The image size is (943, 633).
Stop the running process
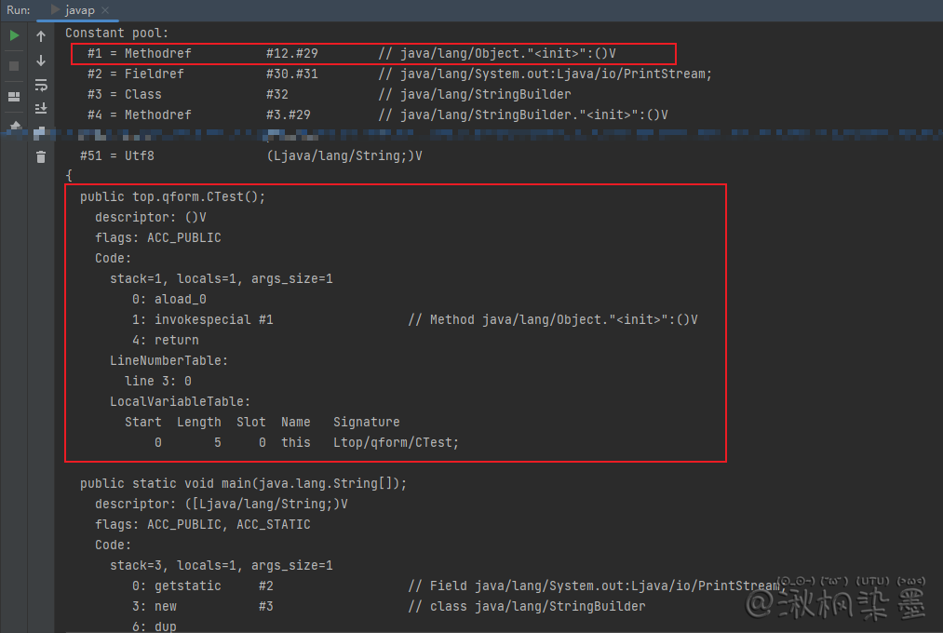coord(14,66)
